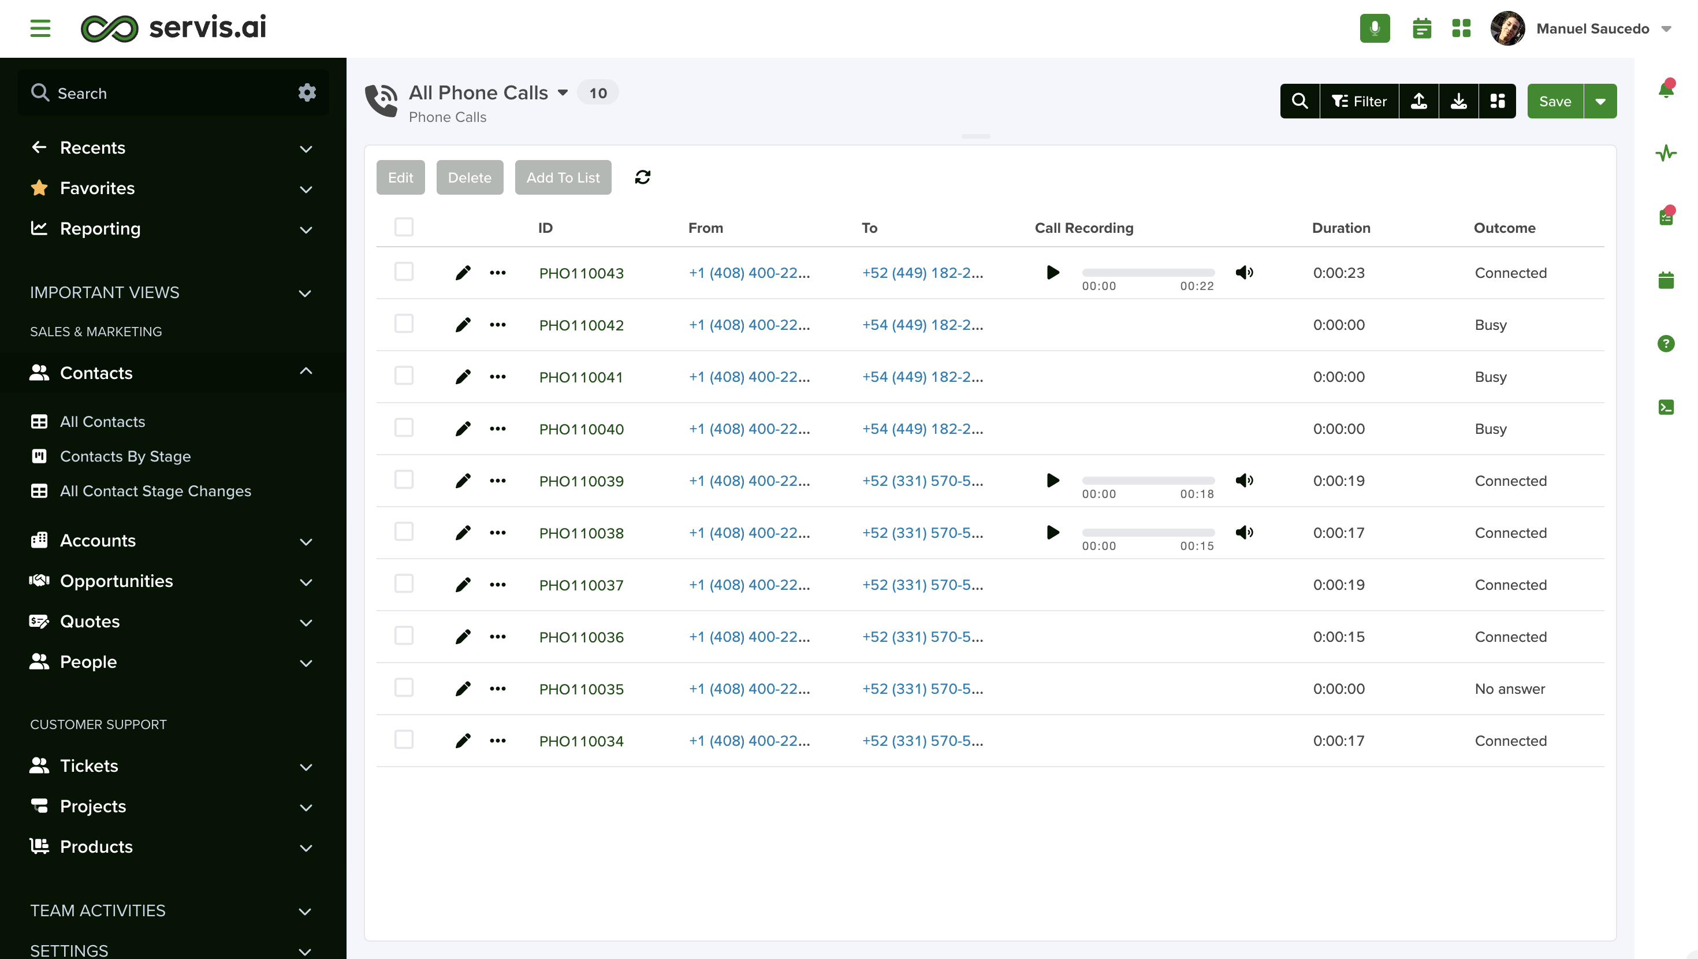This screenshot has height=959, width=1698.
Task: Click the sidebar settings gear icon
Action: pos(307,92)
